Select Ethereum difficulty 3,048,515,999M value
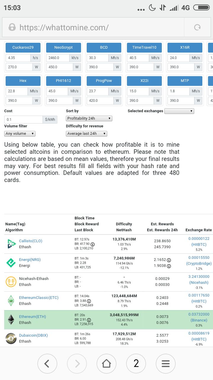 click(x=124, y=315)
